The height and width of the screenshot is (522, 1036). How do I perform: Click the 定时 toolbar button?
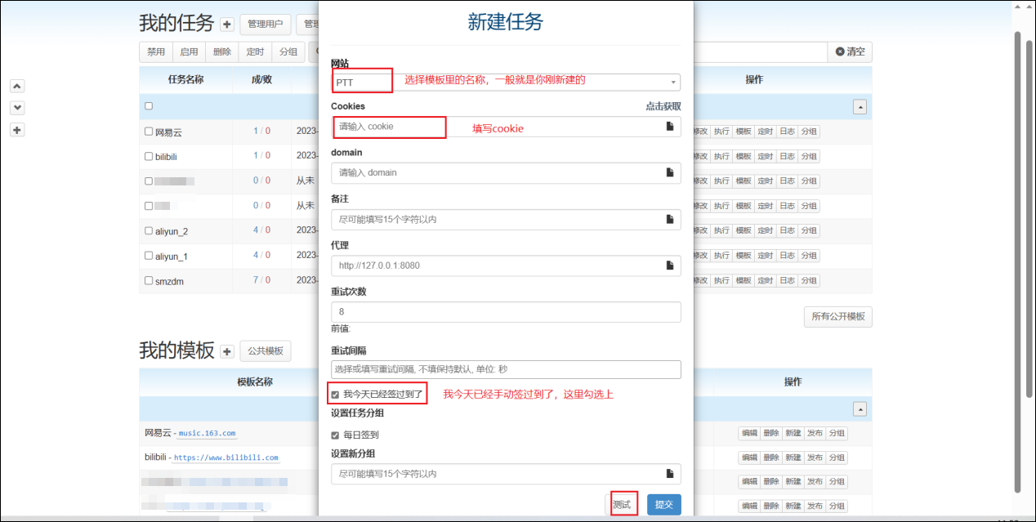[255, 51]
